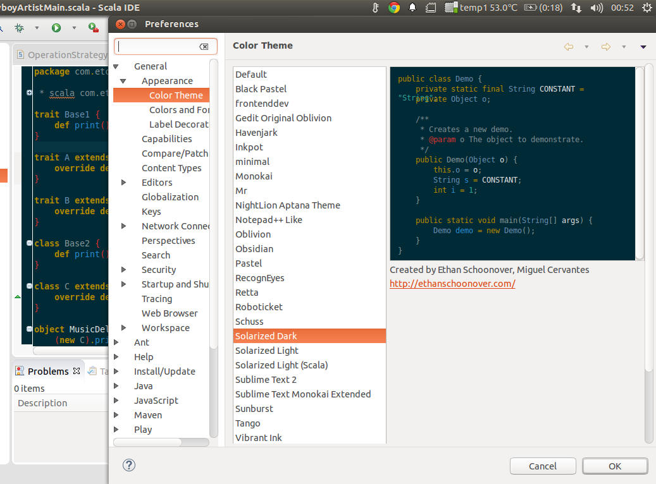Click the theme preview vertical scrollbar
Screen dimensions: 656x484
coord(640,163)
